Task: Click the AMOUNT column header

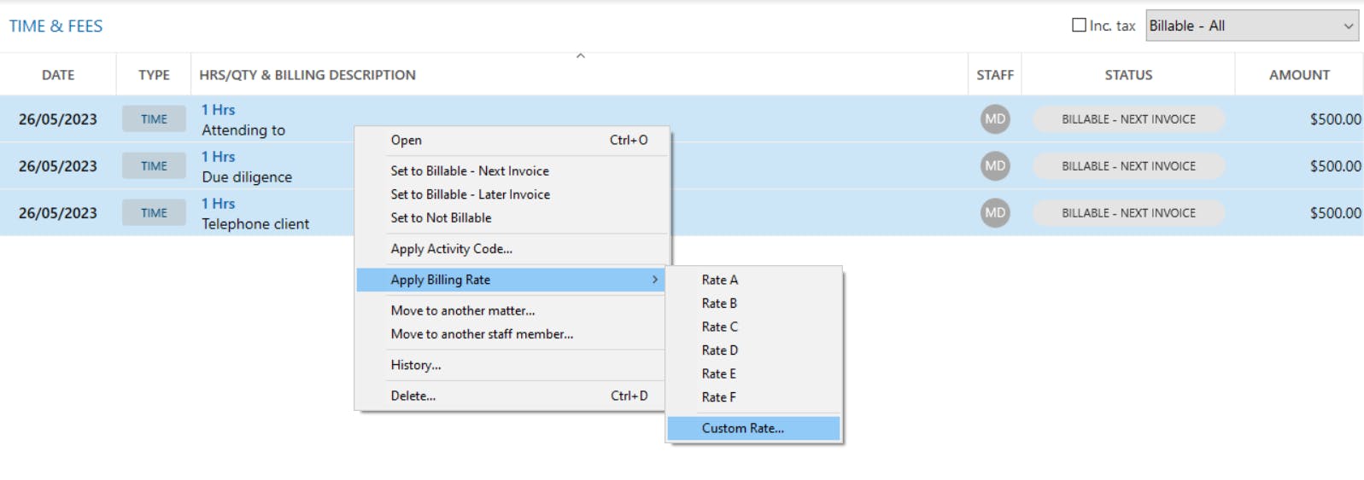Action: [1299, 75]
